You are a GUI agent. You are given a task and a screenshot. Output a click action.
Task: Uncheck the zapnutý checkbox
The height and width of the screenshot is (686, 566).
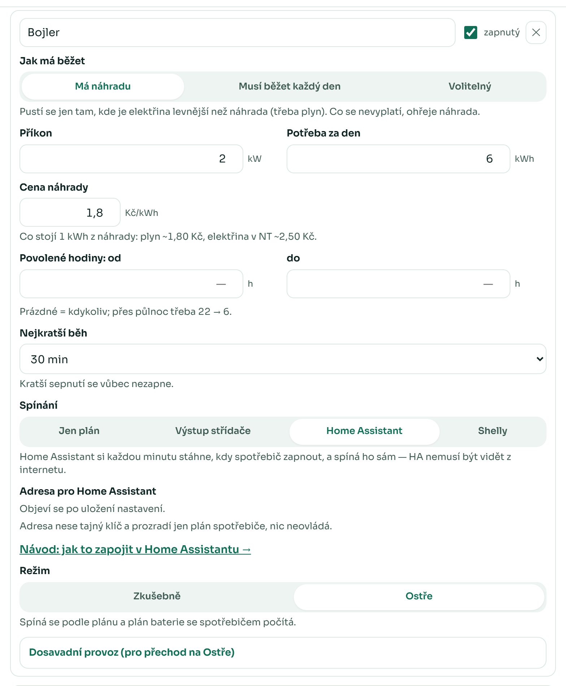pos(470,32)
